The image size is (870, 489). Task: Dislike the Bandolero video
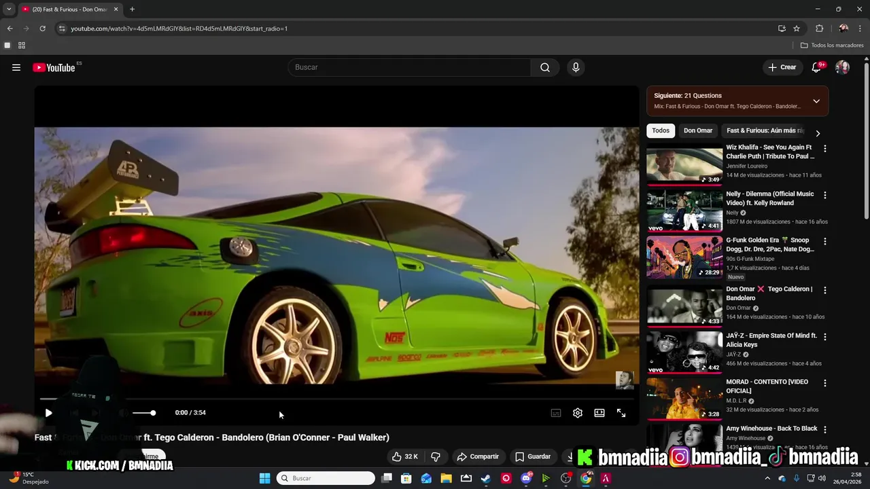click(x=436, y=456)
